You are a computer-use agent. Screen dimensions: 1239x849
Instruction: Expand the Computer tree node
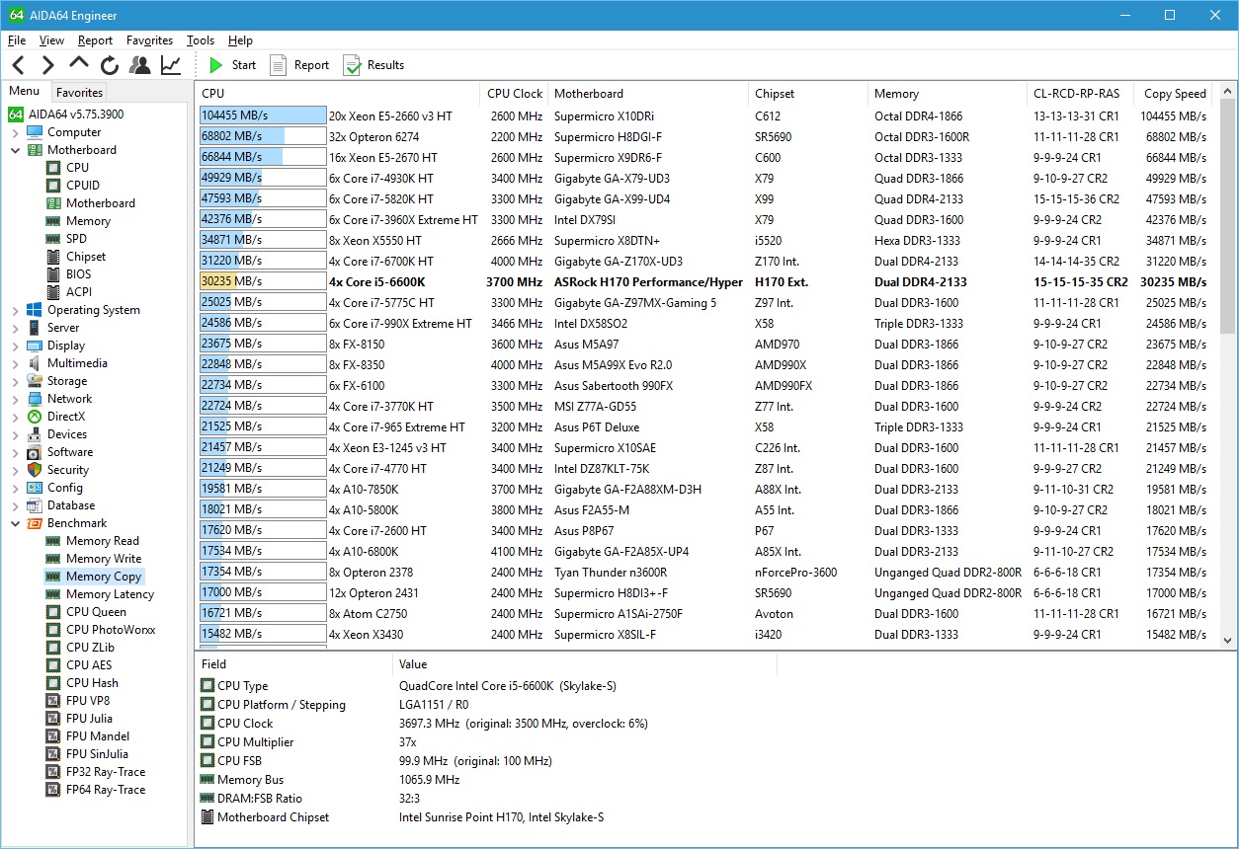16,132
